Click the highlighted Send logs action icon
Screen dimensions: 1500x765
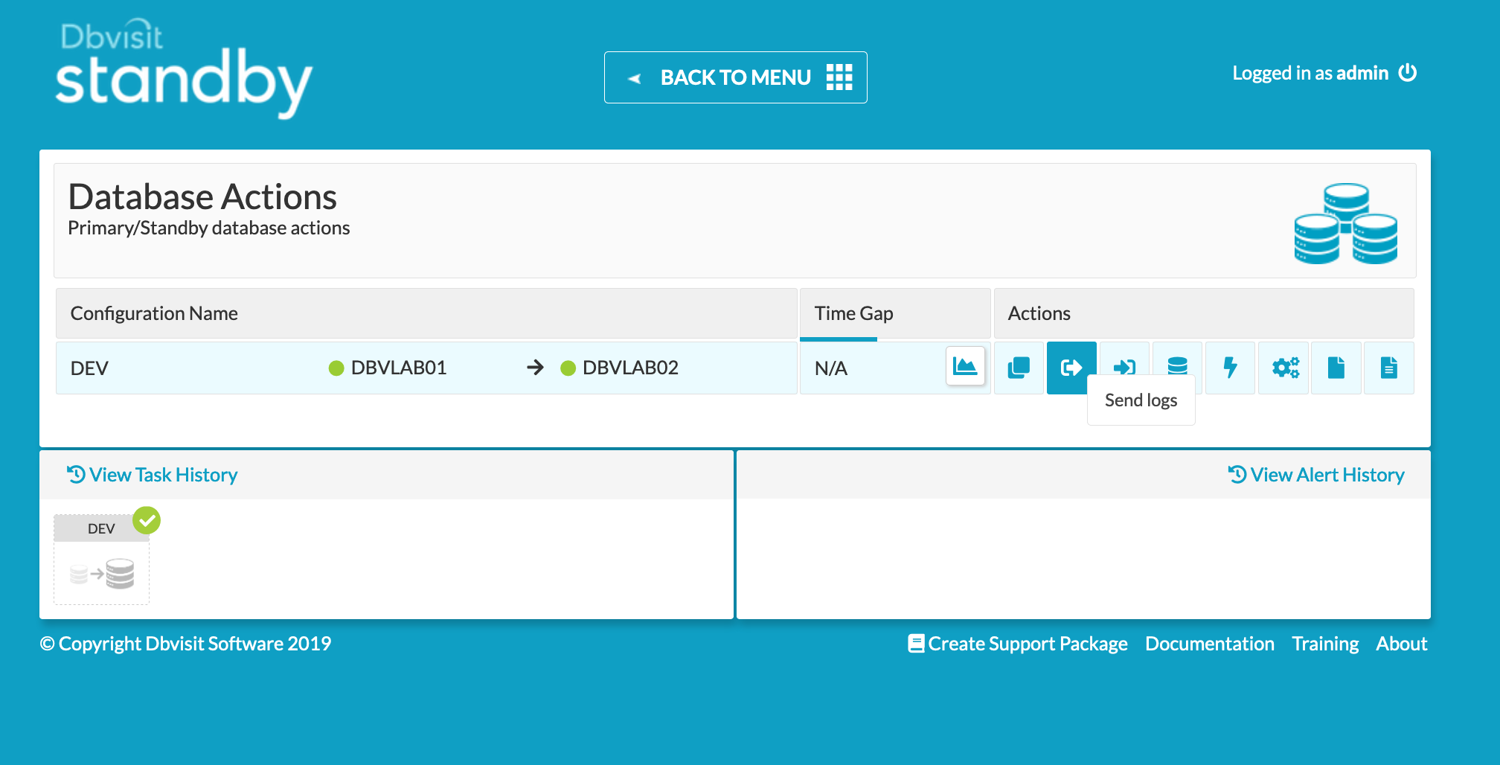coord(1071,368)
